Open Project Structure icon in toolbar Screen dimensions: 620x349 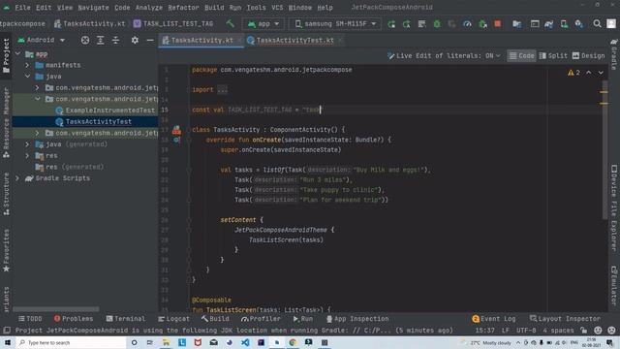click(516, 24)
